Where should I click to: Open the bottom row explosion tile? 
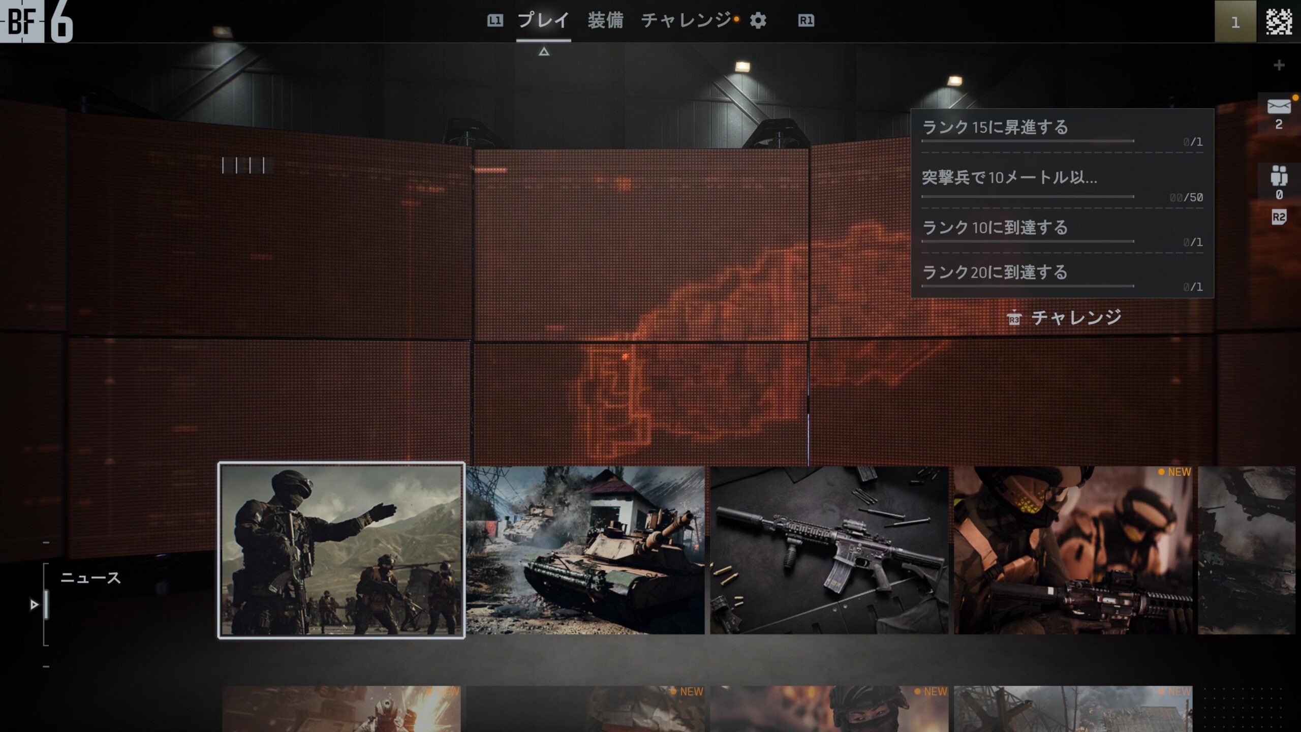pos(342,709)
